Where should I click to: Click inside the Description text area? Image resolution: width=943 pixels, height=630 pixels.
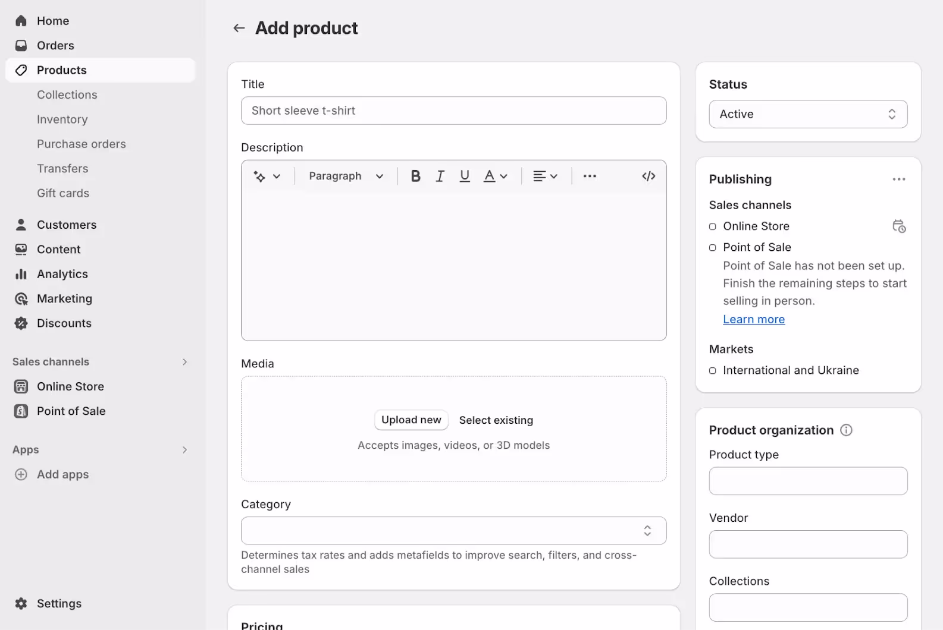tap(453, 266)
